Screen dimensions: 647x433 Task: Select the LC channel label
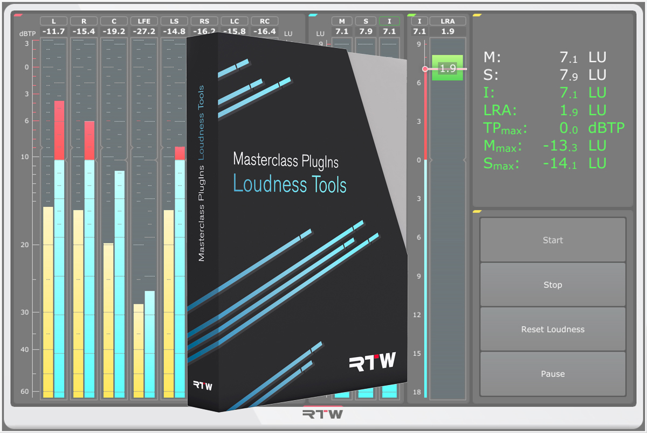coord(235,21)
